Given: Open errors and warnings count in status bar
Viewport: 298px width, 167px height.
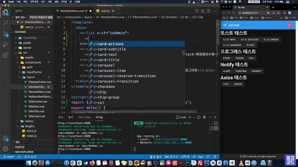Looking at the screenshot, I should pos(30,157).
